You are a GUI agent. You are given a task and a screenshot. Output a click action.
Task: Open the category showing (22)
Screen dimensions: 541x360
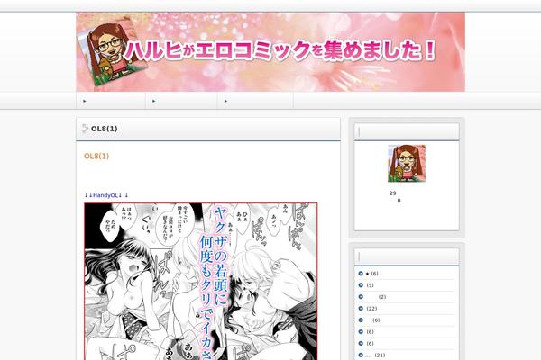[371, 309]
